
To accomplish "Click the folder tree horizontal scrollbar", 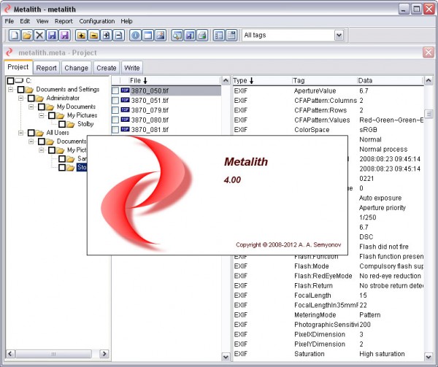I will point(55,355).
